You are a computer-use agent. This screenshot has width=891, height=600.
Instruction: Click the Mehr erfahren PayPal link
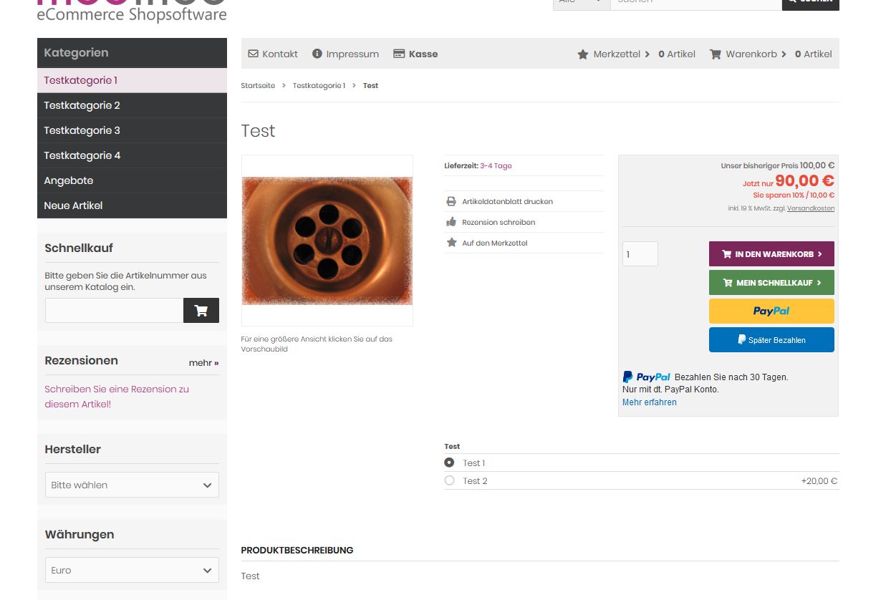click(x=649, y=402)
